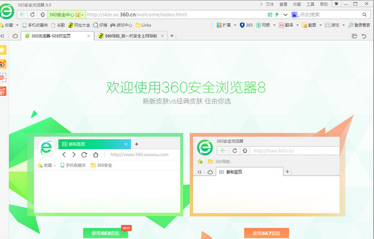Open 手机收藏夹 bookmark

coord(35,25)
